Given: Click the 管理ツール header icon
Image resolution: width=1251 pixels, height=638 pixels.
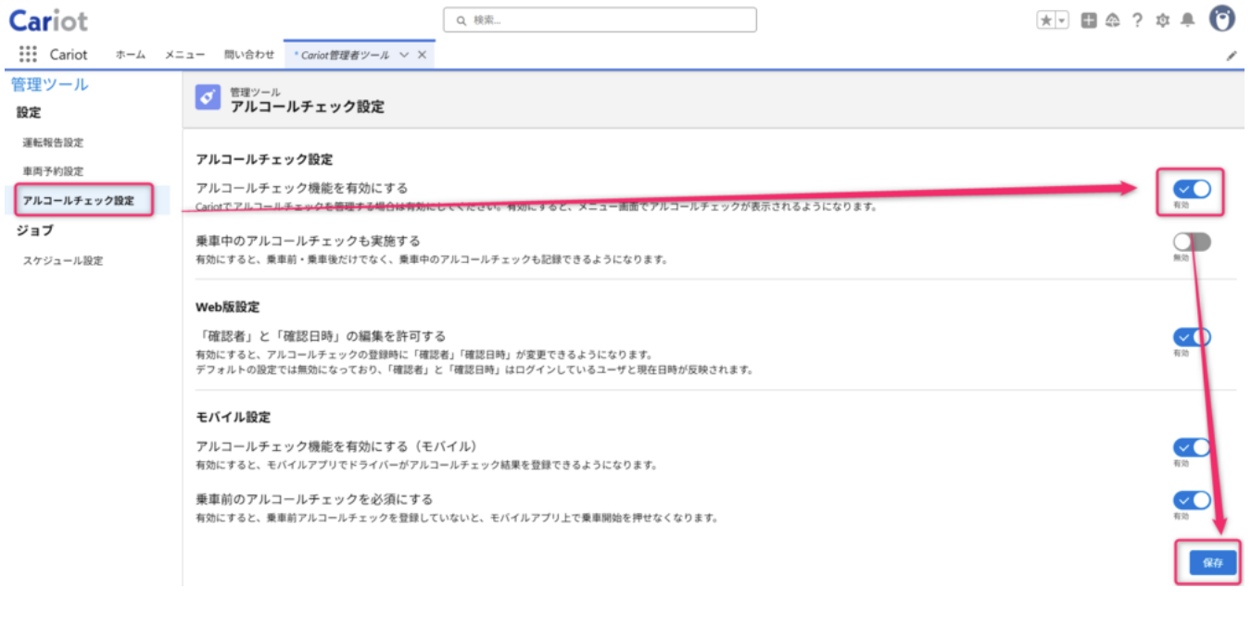Looking at the screenshot, I should pyautogui.click(x=208, y=98).
